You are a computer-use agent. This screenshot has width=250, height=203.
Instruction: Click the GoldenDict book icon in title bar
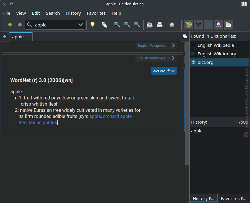(x=244, y=4)
